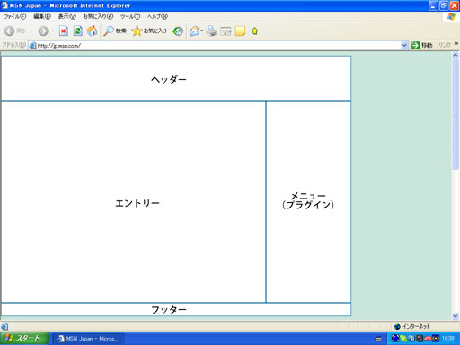Open Favorites (お気に入り) star toolbar button
This screenshot has height=345, width=460.
(149, 31)
